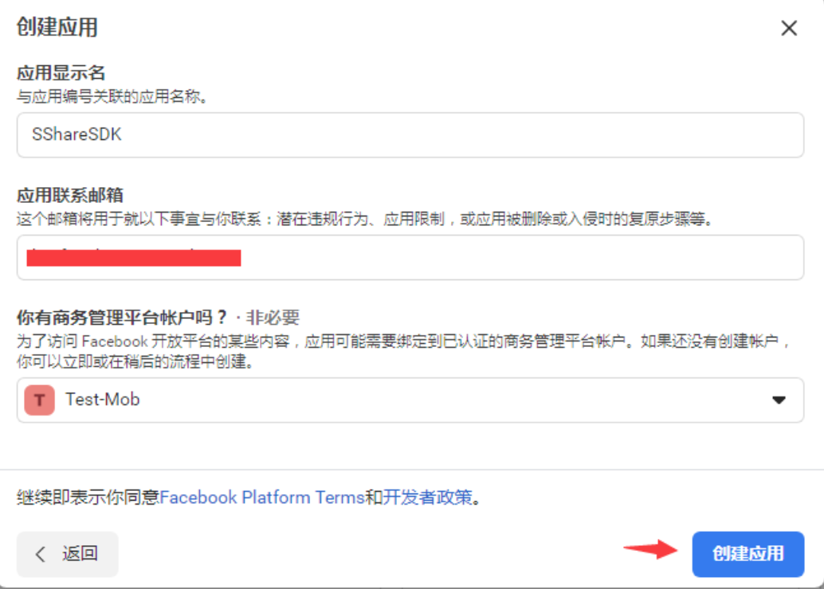Click the back chevron icon on 返回 button
824x589 pixels.
coord(38,554)
